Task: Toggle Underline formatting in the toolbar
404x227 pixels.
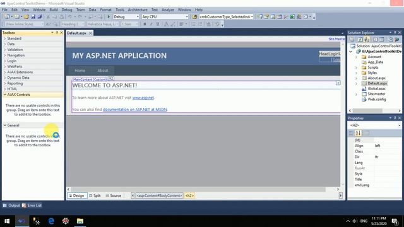Action: coord(158,24)
